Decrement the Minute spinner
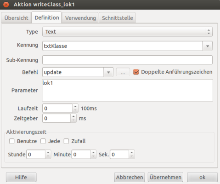220x184 pixels. (x=93, y=156)
